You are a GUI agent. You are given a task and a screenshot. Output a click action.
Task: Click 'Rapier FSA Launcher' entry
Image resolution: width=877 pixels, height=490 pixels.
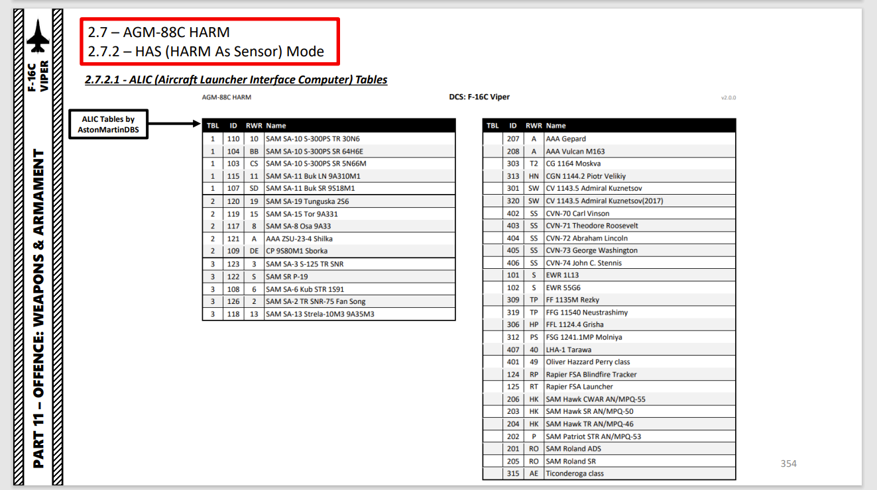pyautogui.click(x=609, y=387)
